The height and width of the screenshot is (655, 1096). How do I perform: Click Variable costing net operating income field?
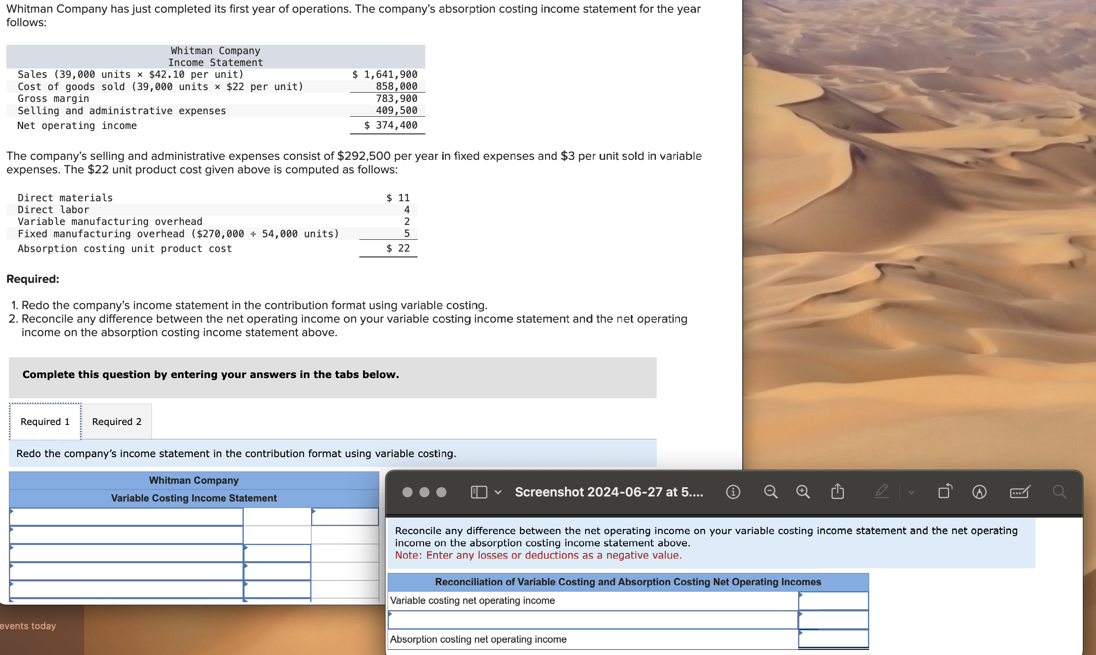tap(833, 601)
